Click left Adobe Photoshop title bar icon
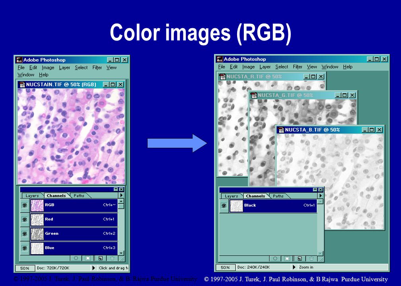This screenshot has width=401, height=286. pyautogui.click(x=19, y=60)
